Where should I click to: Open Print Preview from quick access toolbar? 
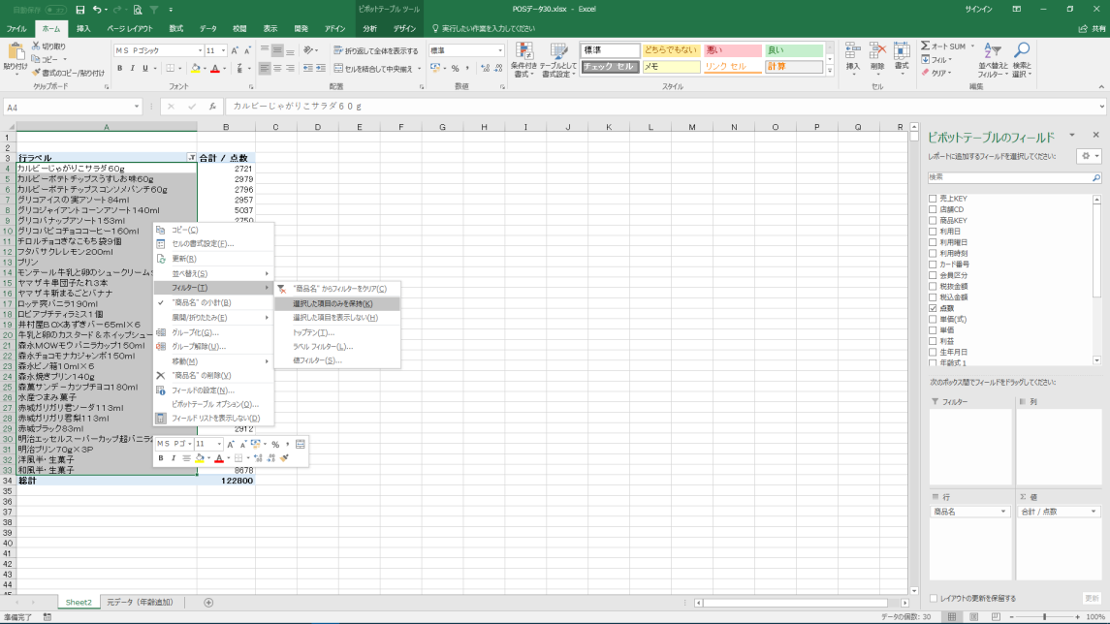[x=138, y=10]
